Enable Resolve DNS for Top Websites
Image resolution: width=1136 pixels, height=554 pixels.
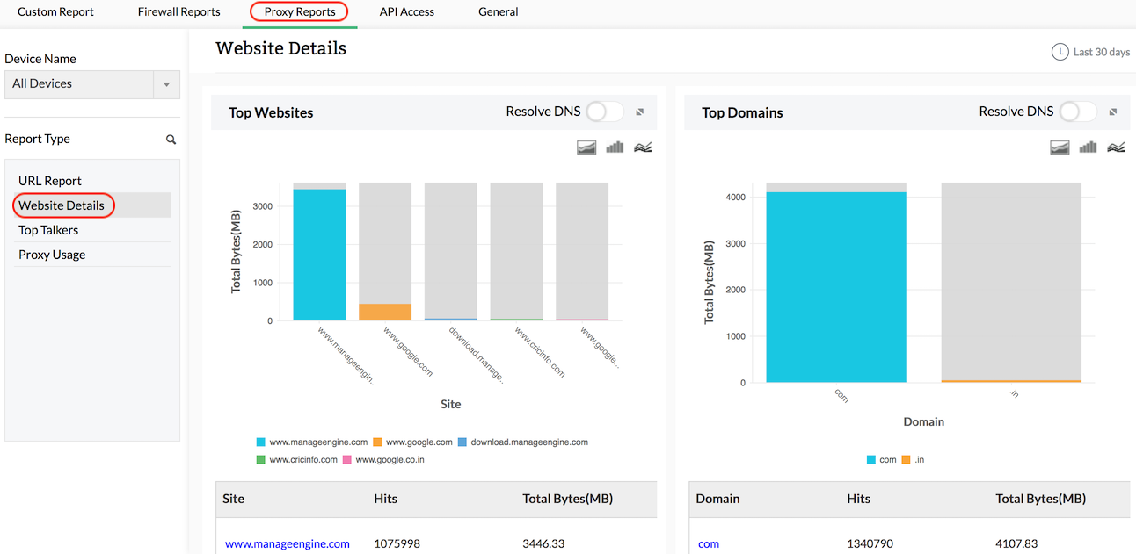point(604,112)
